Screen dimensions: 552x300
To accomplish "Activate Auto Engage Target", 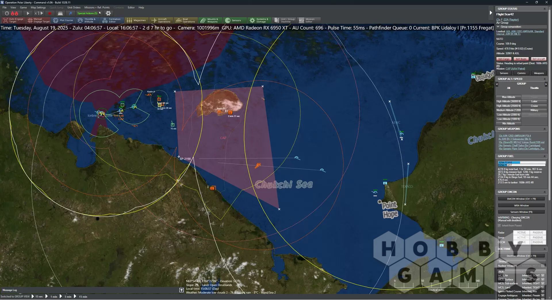I will pos(13,20).
